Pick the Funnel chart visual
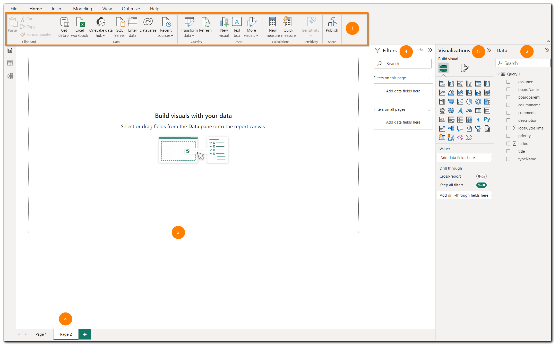Screen dimensions: 558x348 [451, 102]
